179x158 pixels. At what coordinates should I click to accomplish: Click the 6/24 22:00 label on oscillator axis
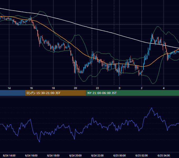click(97, 155)
